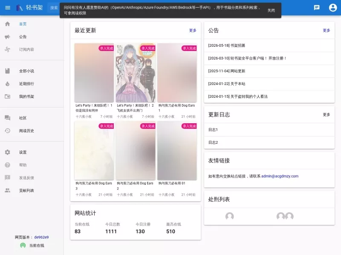Image resolution: width=341 pixels, height=255 pixels.
Task: Open 日志1 in 更新日志
Action: point(269,130)
